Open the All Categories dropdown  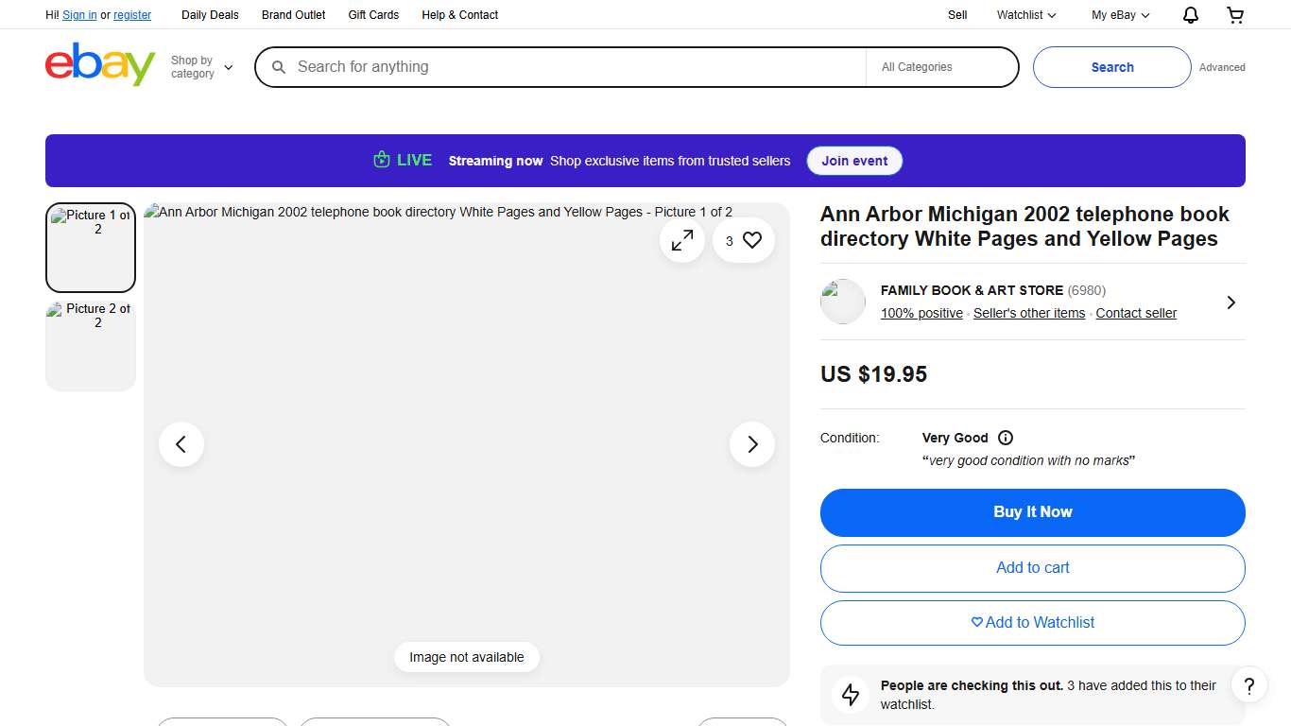[x=941, y=67]
